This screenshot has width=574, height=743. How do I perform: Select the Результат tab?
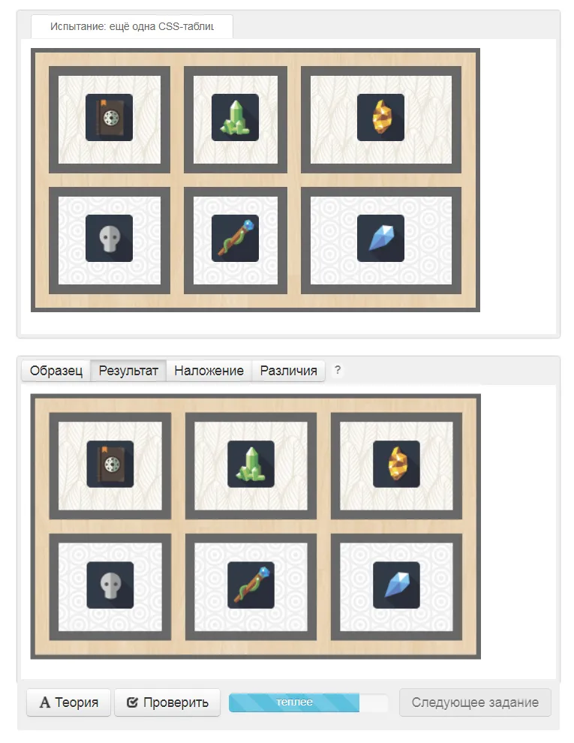[x=128, y=371]
